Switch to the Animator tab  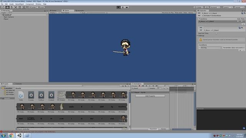pos(80,10)
